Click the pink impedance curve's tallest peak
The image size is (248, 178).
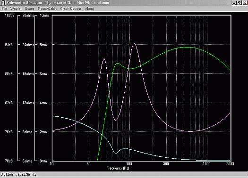click(134, 43)
